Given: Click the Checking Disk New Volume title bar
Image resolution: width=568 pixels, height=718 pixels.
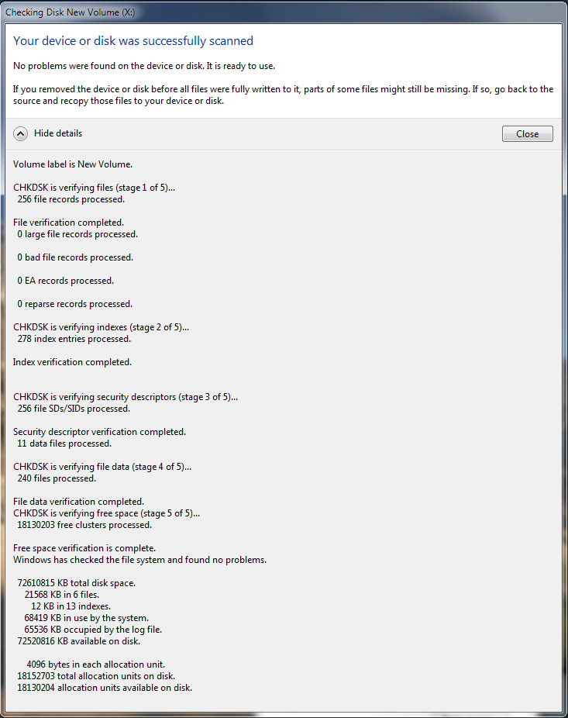Looking at the screenshot, I should point(284,12).
